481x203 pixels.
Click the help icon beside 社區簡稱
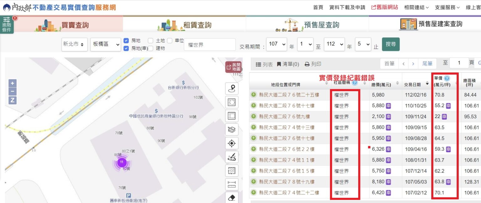pyautogui.click(x=354, y=83)
